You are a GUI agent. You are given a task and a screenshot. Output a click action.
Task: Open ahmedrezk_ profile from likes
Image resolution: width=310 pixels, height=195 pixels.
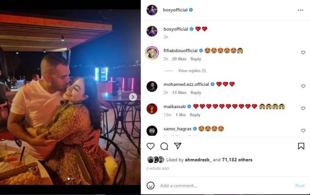click(199, 160)
